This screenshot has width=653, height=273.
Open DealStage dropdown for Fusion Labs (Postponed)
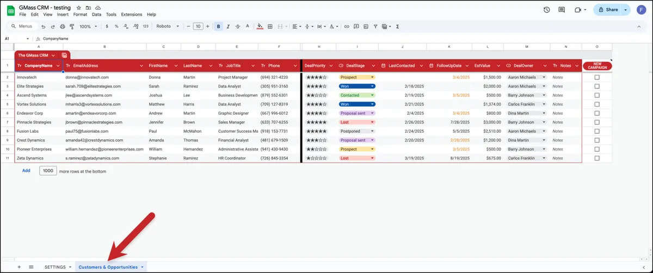[372, 131]
